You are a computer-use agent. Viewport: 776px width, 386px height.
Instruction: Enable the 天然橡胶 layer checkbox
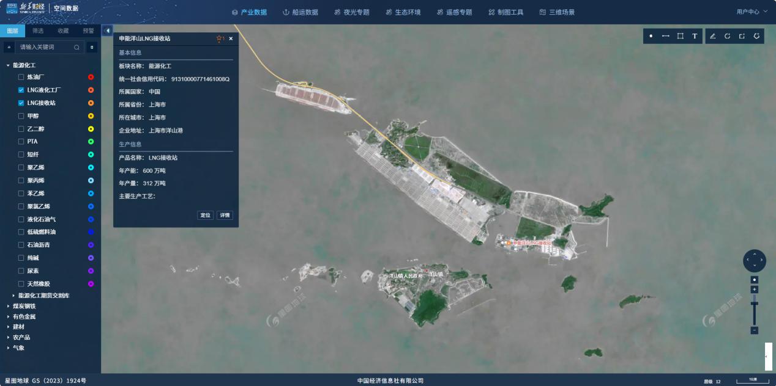click(21, 284)
